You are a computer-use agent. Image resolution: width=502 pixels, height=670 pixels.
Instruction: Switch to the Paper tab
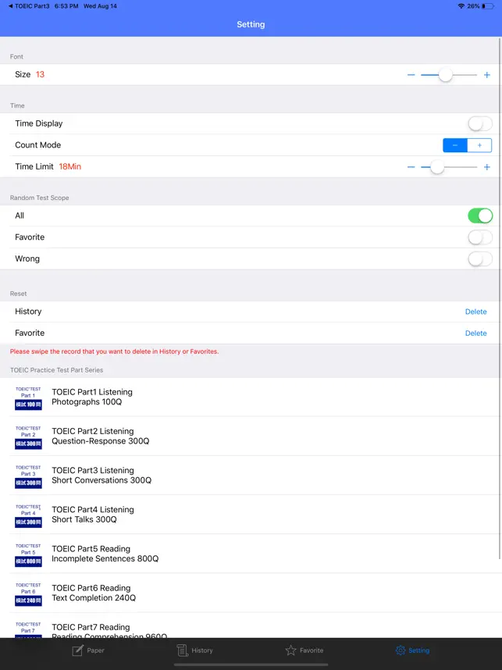[88, 650]
